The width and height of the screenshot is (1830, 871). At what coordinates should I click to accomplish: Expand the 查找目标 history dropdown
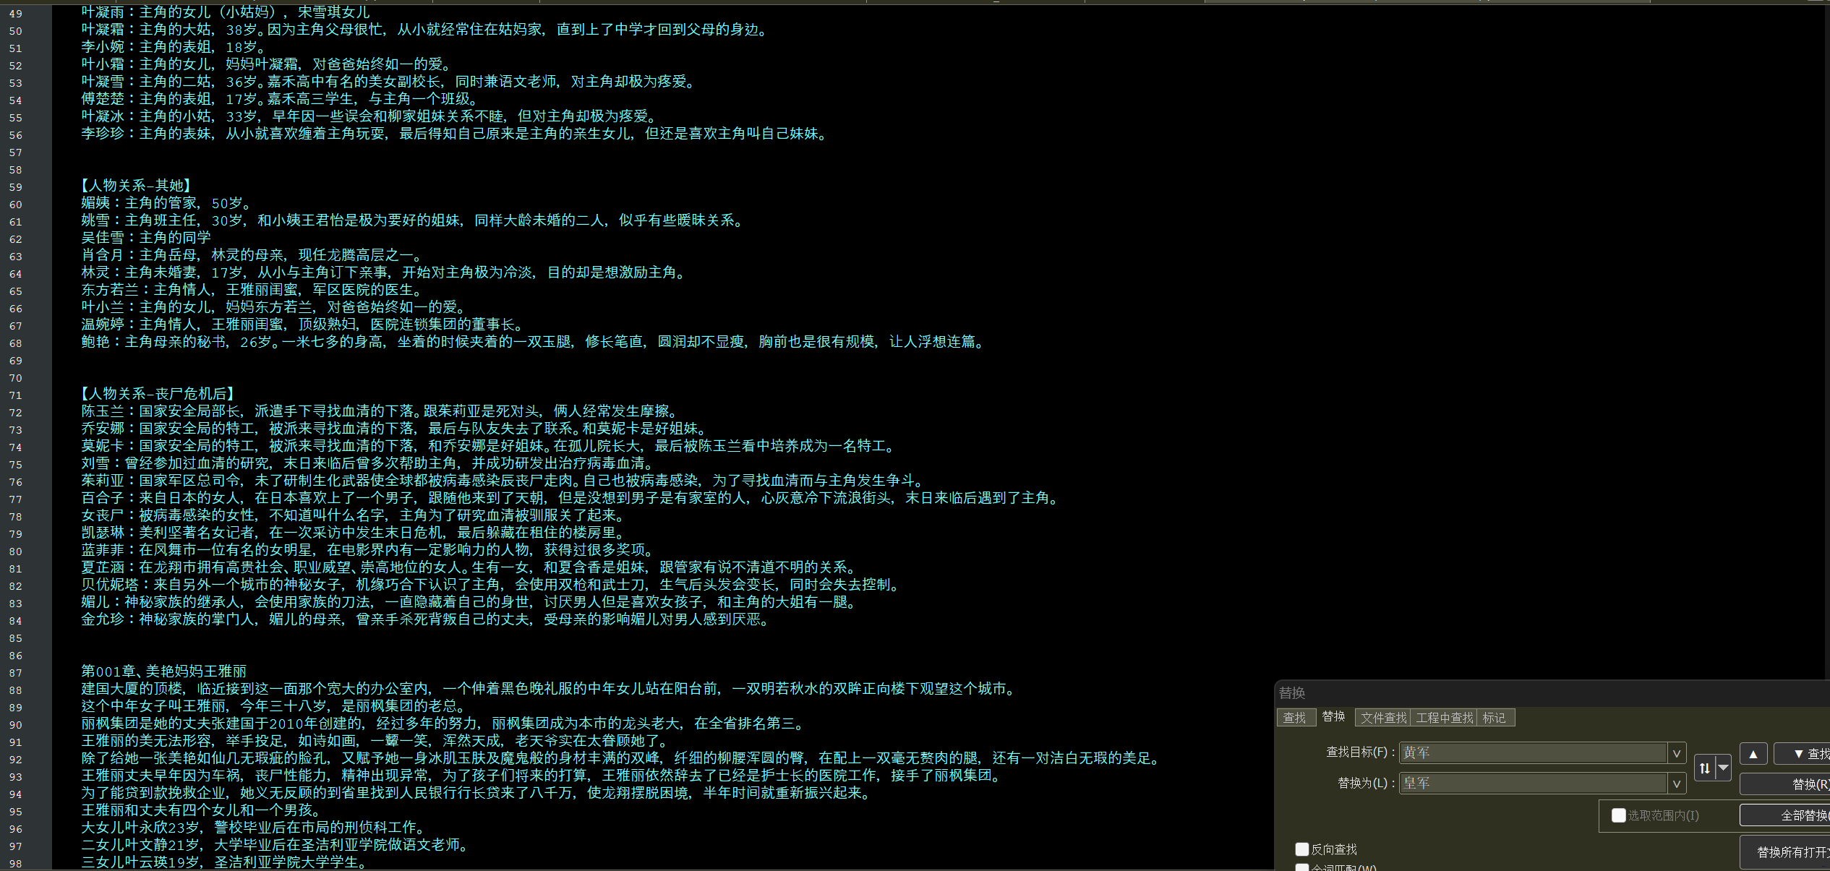click(x=1677, y=753)
